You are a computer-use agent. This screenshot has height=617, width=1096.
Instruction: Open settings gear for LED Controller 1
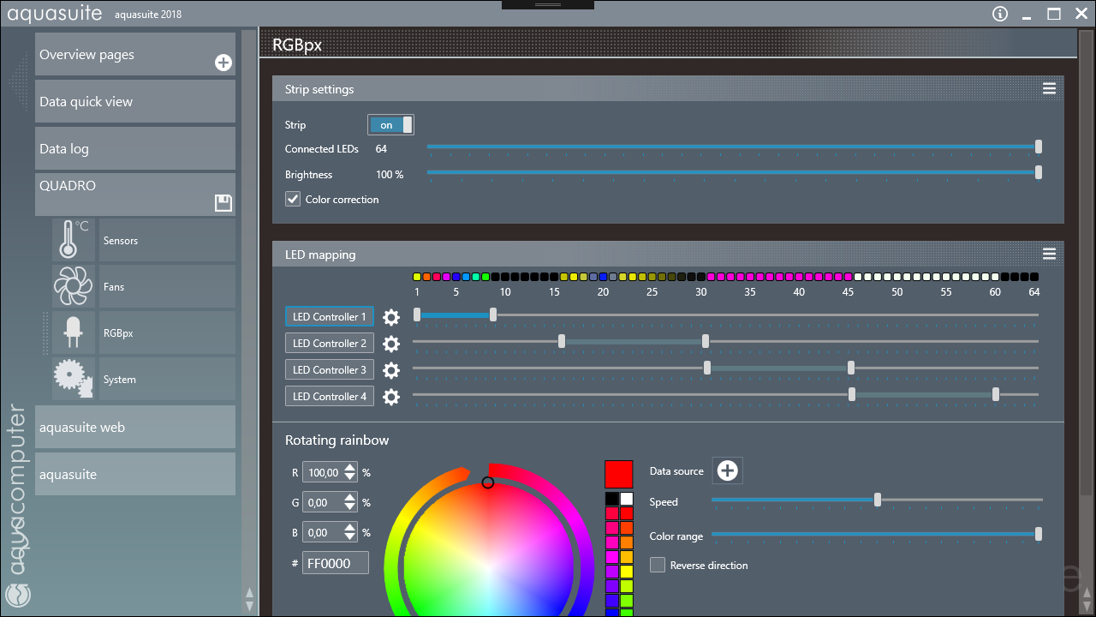pos(391,317)
